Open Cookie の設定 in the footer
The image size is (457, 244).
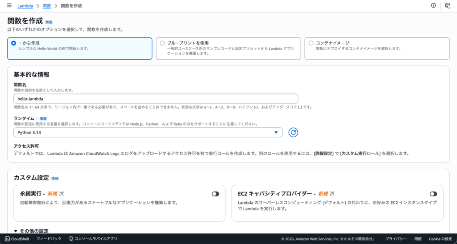pyautogui.click(x=440, y=239)
